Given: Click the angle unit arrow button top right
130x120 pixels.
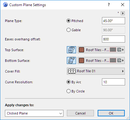Looking at the screenshot, I should click(x=123, y=13).
